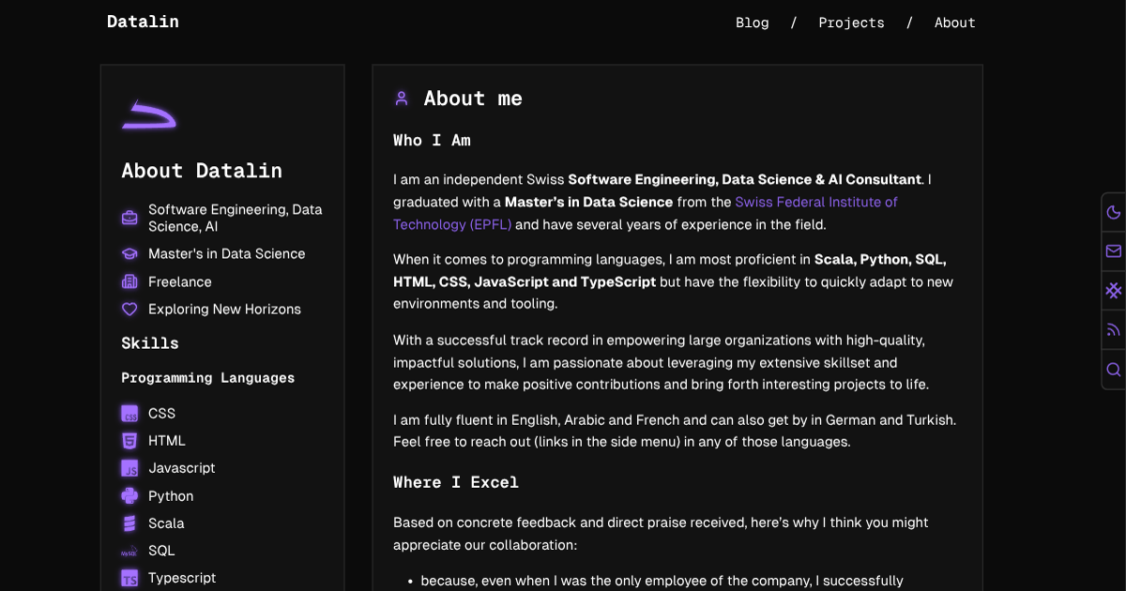The width and height of the screenshot is (1126, 591).
Task: Click the person icon beside About me heading
Action: tap(402, 98)
